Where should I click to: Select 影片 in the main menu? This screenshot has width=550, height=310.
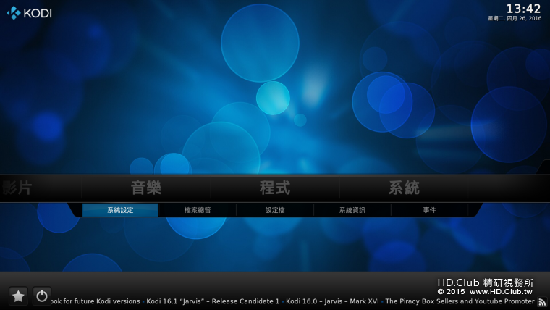17,188
